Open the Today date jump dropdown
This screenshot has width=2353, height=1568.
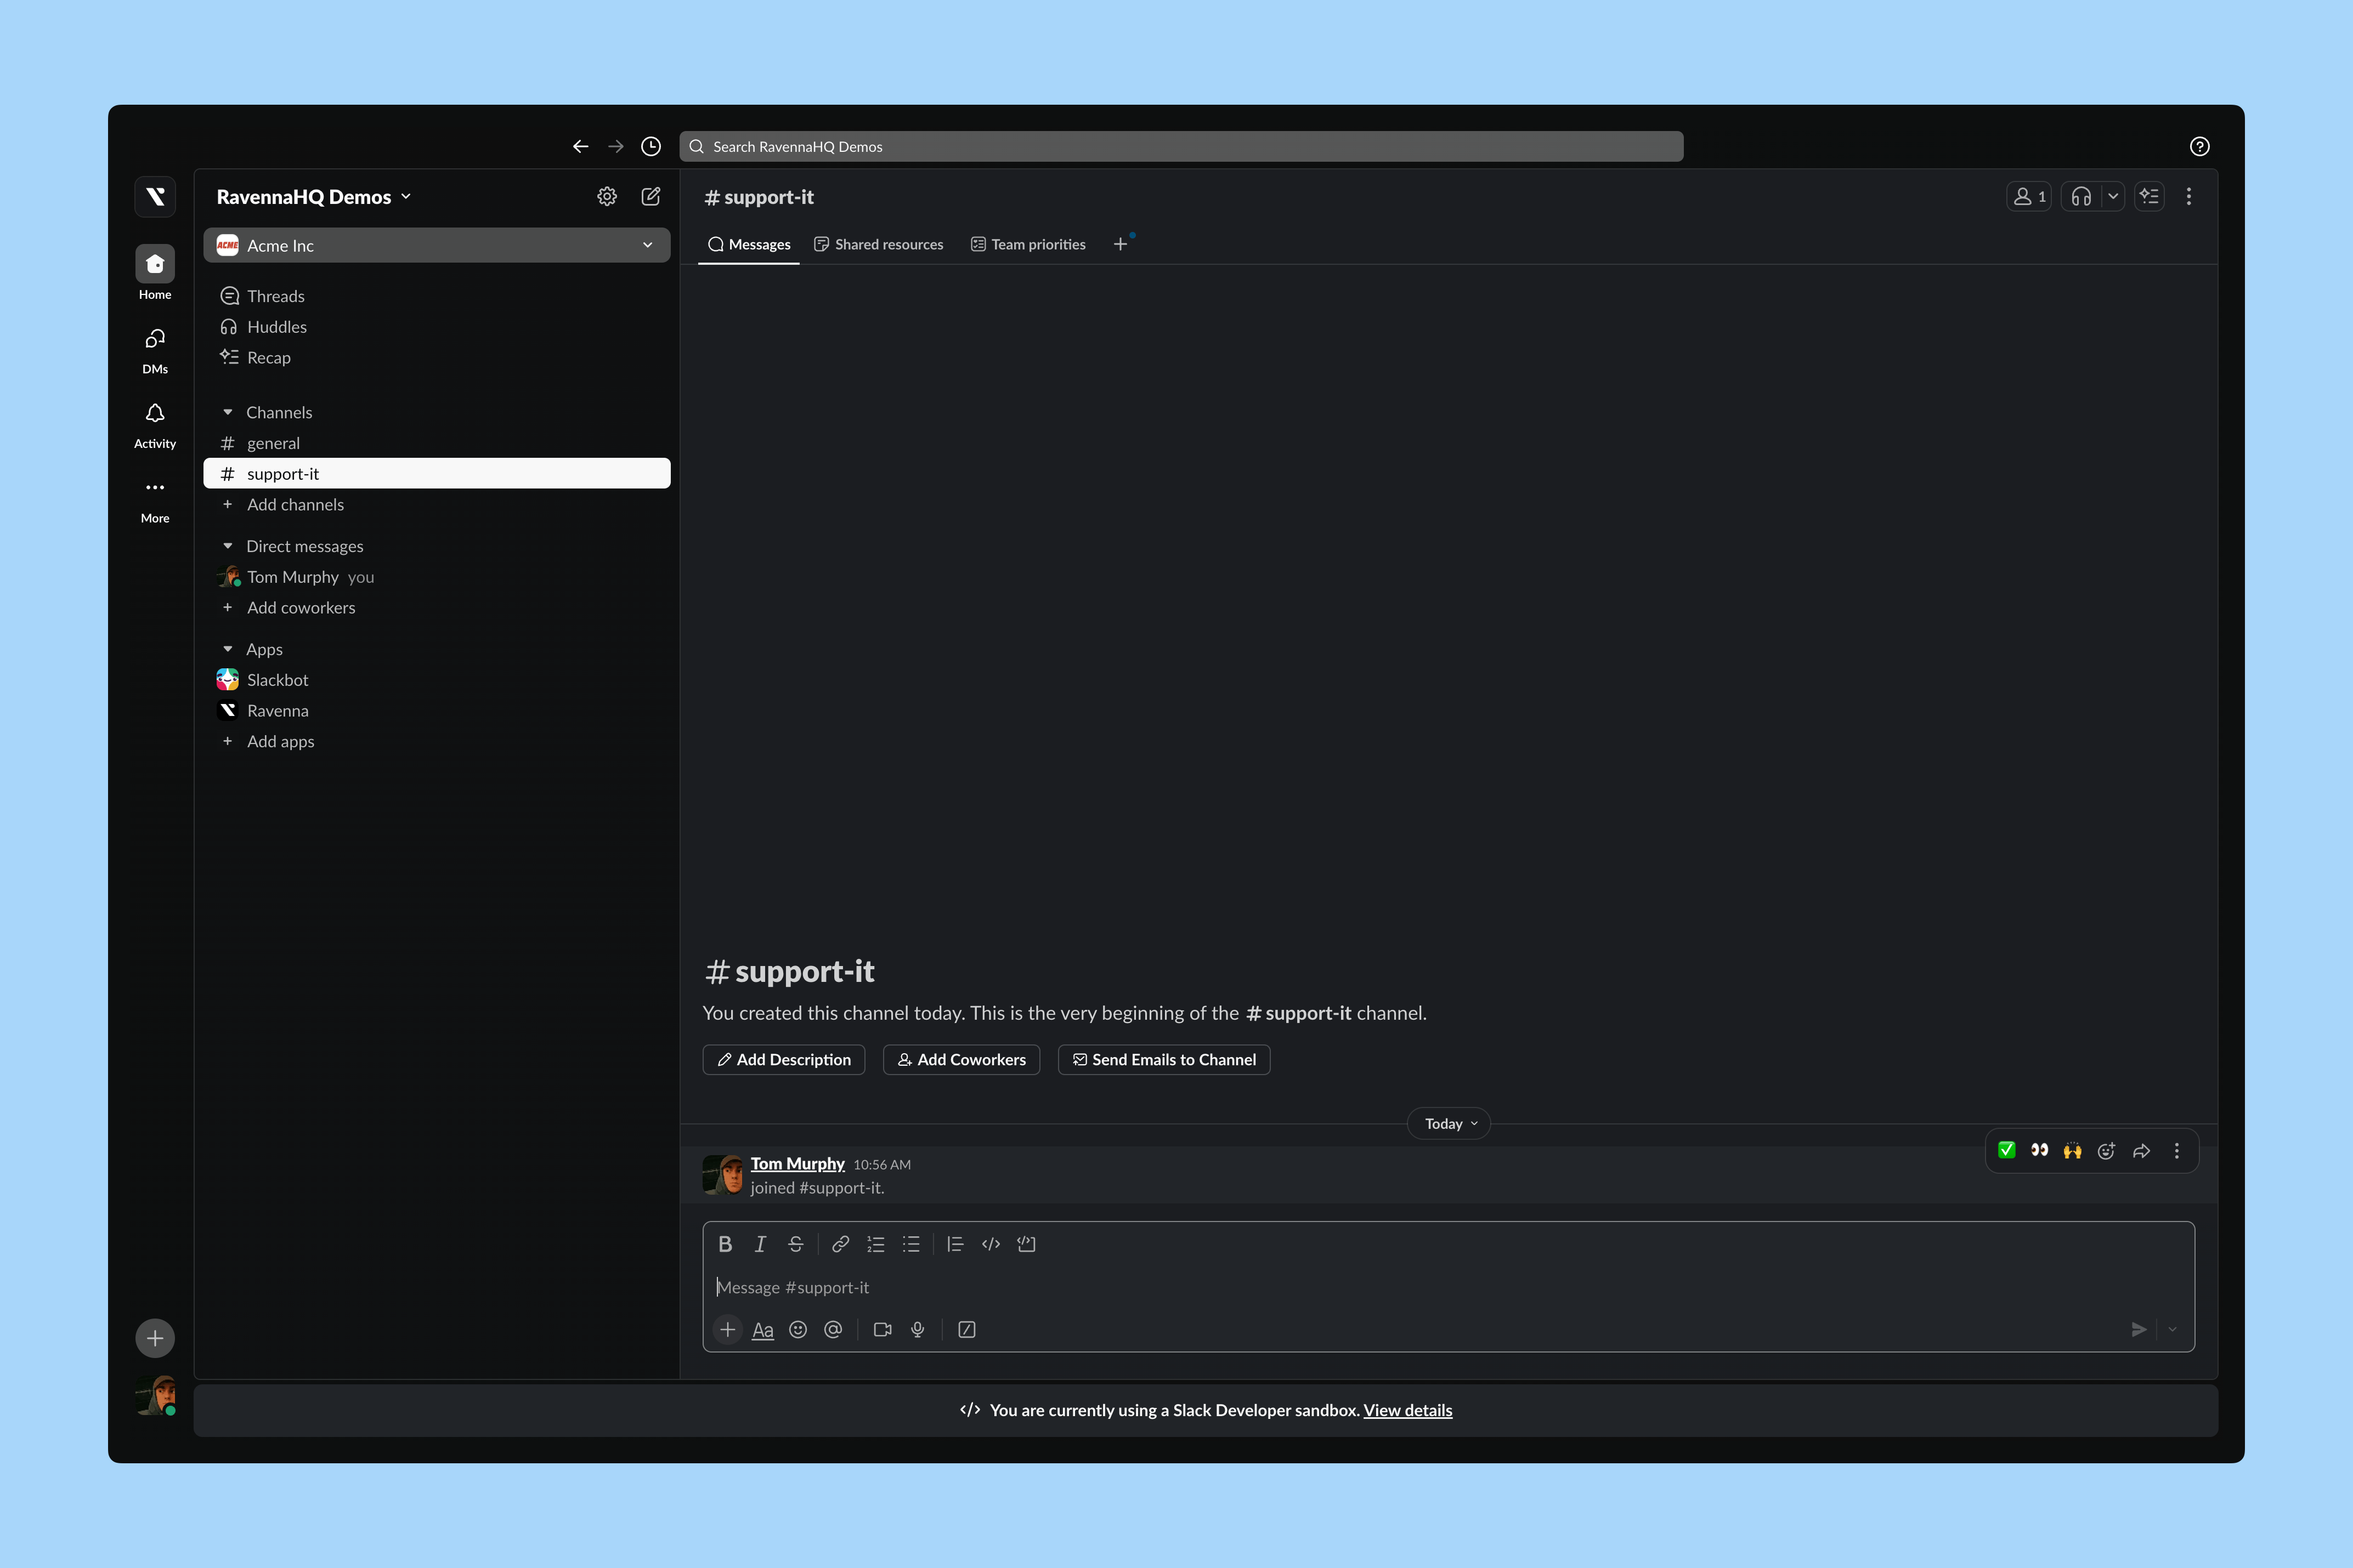tap(1449, 1123)
